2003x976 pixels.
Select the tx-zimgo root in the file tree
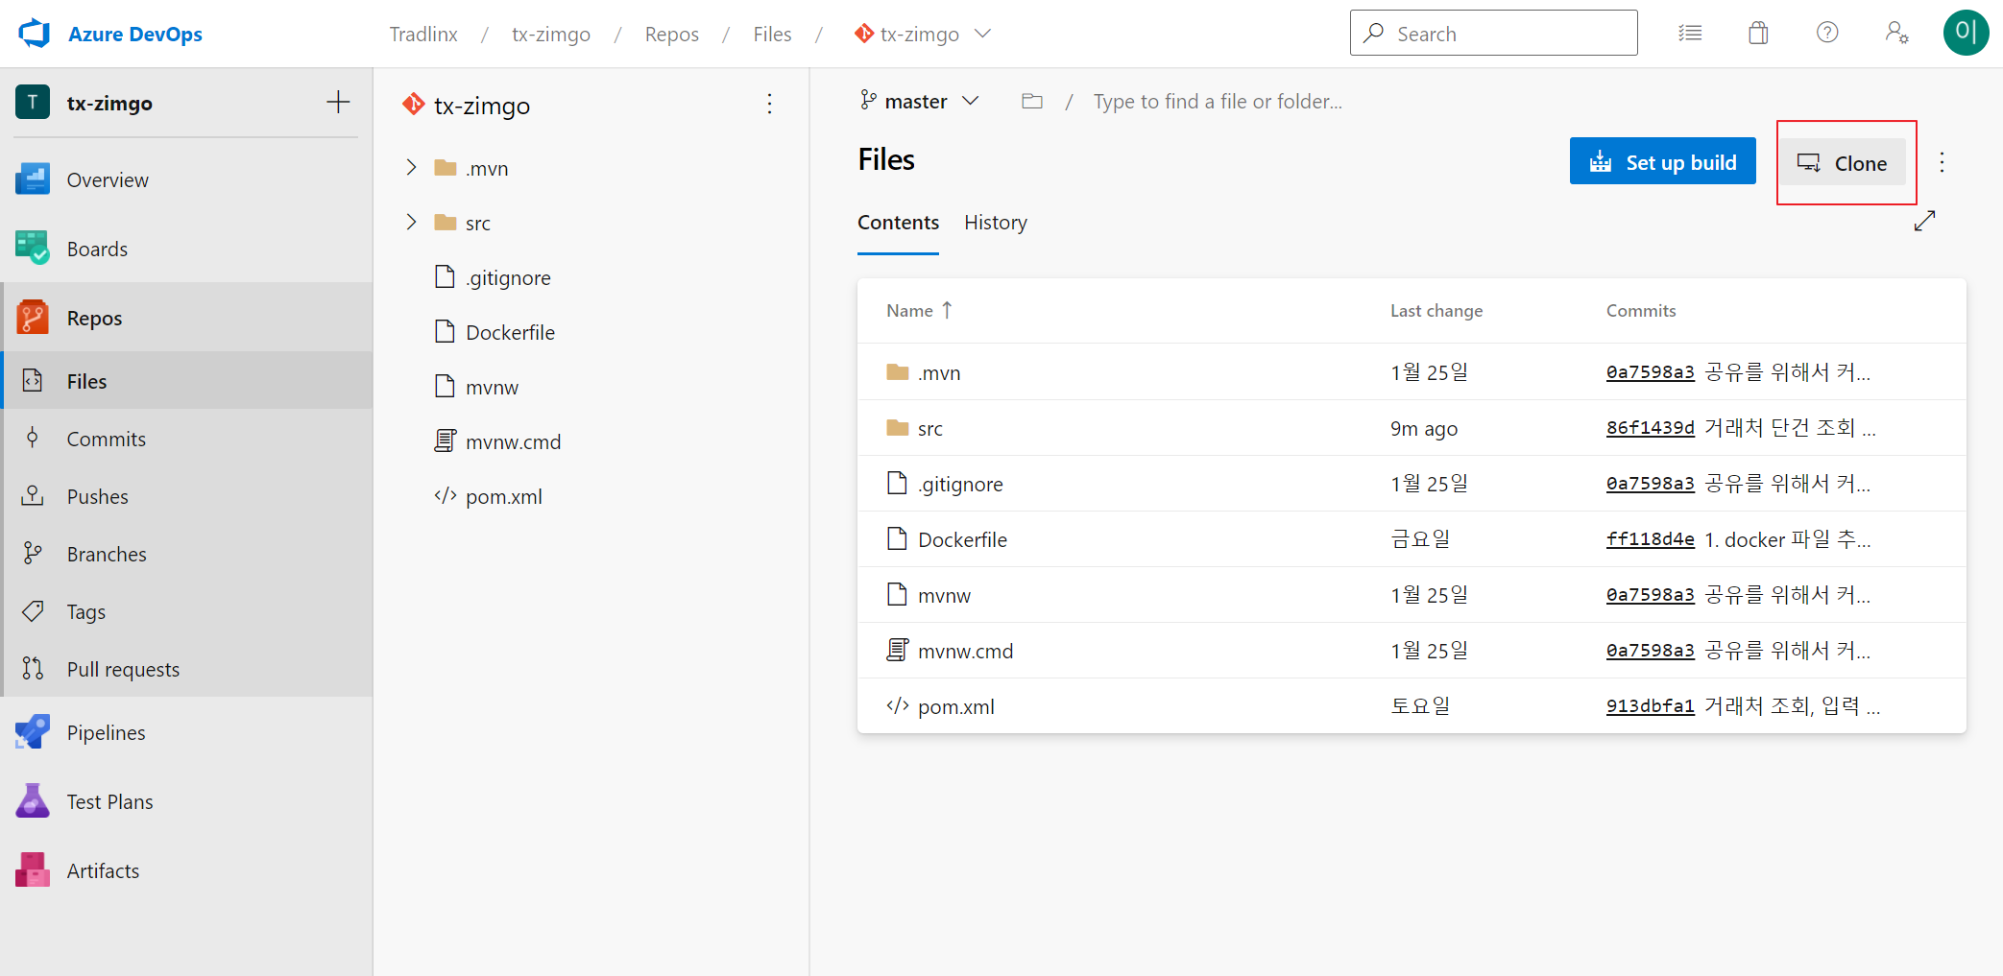[481, 105]
